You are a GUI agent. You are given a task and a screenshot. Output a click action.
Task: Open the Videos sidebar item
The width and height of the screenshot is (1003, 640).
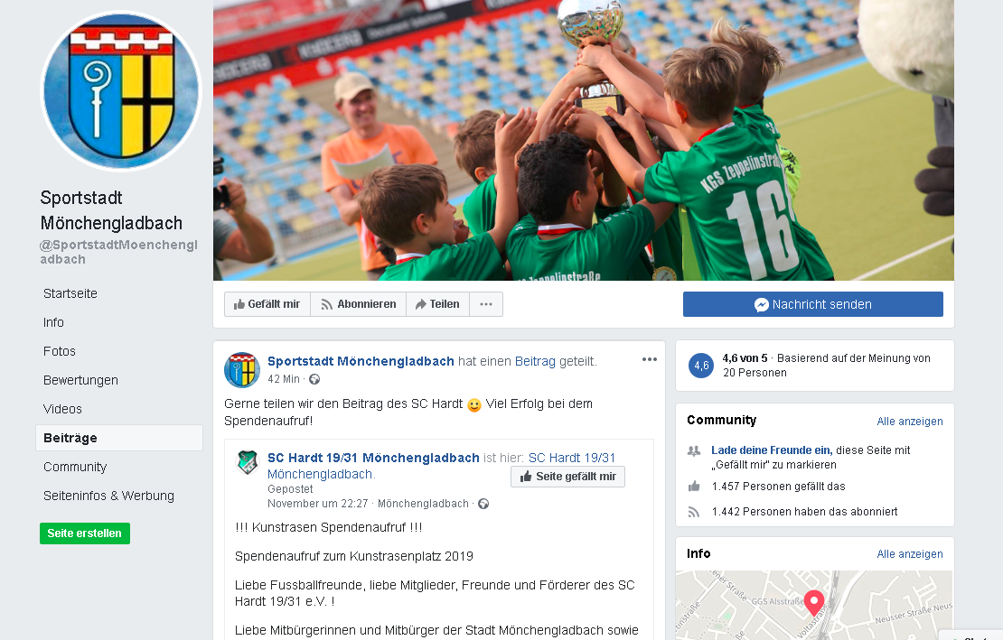(62, 409)
